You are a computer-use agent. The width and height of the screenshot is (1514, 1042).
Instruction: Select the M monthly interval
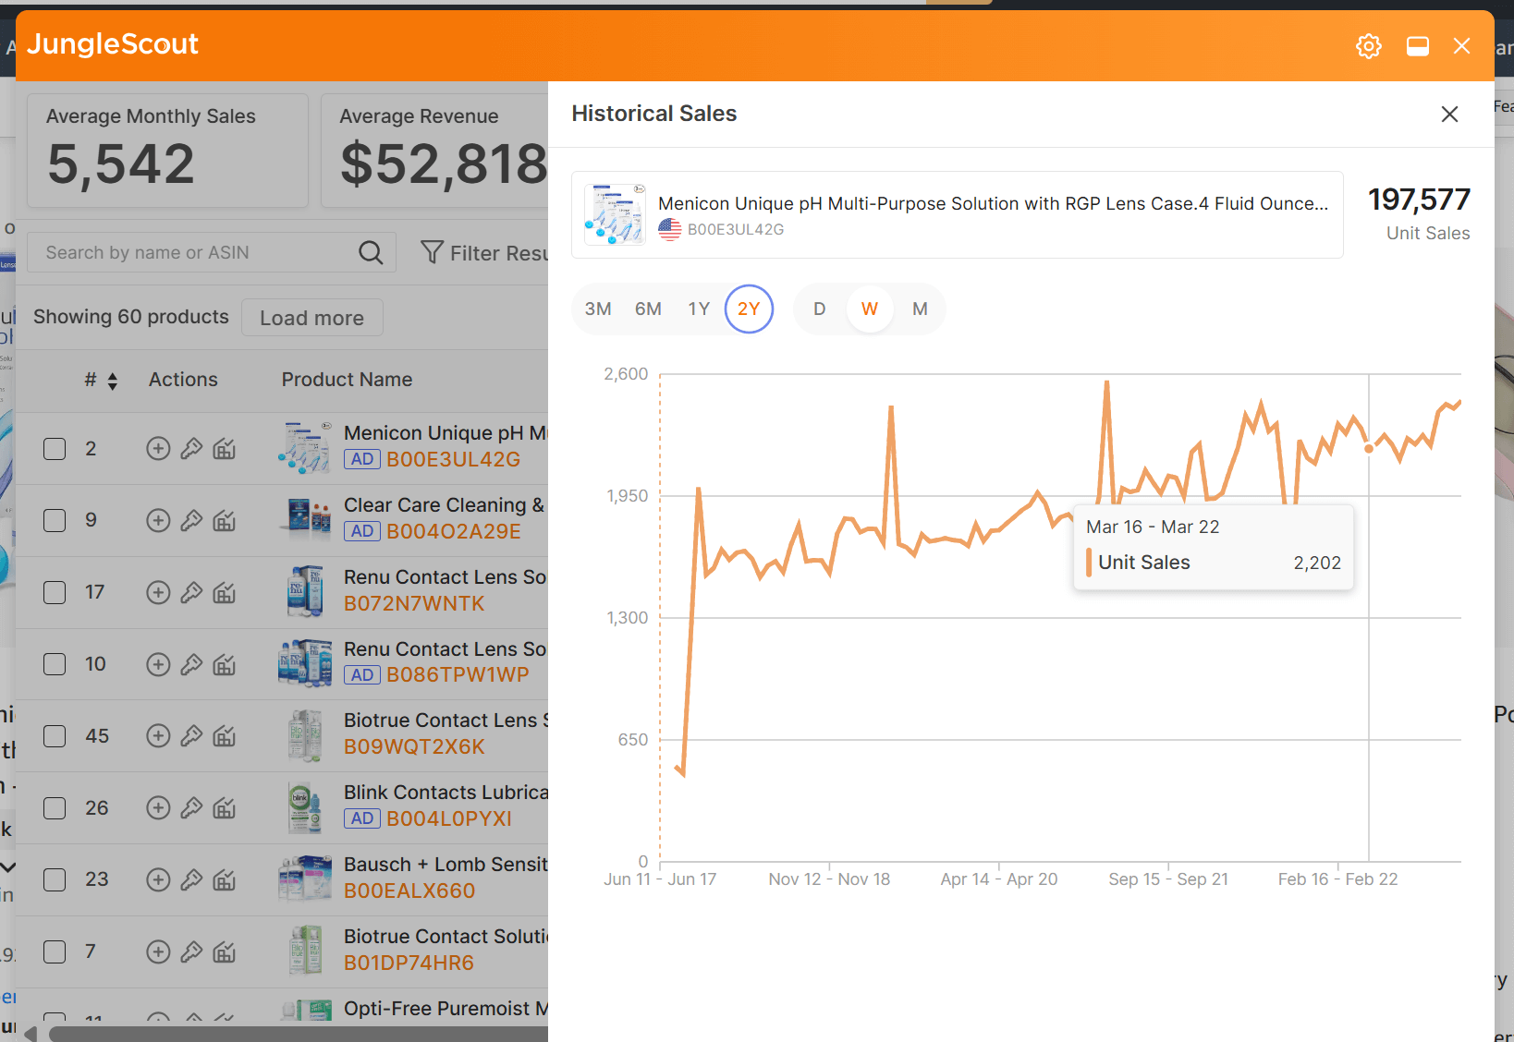[x=920, y=309]
